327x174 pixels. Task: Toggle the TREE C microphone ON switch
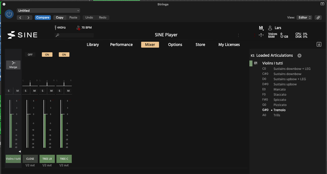pos(64,55)
